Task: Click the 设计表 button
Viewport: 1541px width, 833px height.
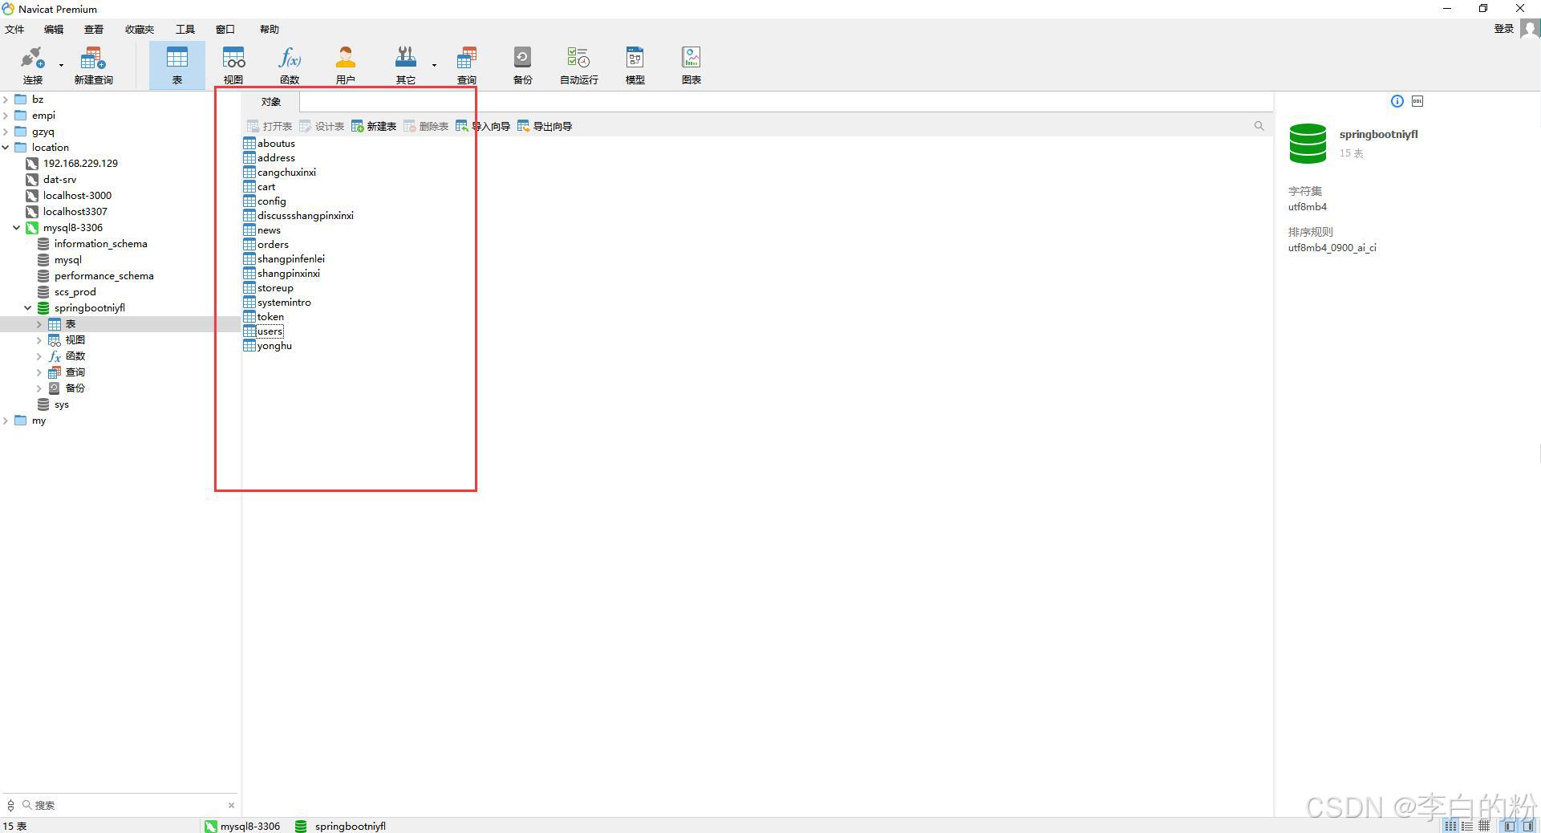Action: 322,126
